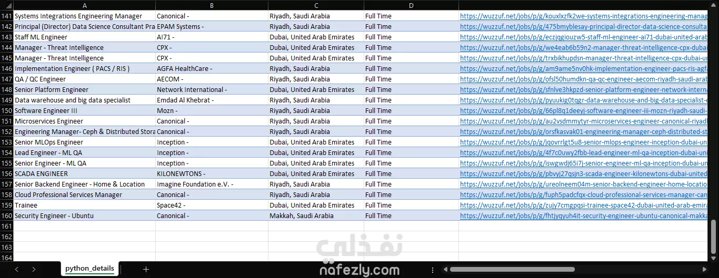The height and width of the screenshot is (278, 719).
Task: Select column C header
Action: coord(316,5)
